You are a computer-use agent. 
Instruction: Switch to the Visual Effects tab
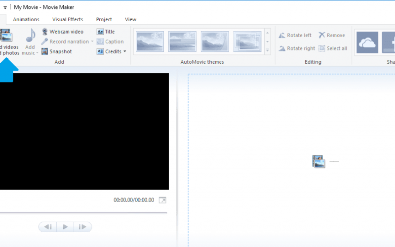tap(68, 19)
